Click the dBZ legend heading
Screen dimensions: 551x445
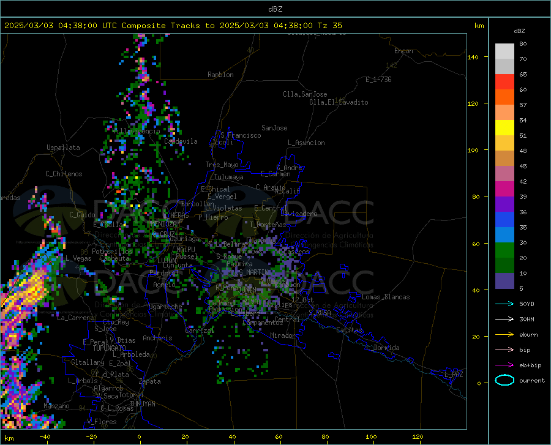(519, 31)
